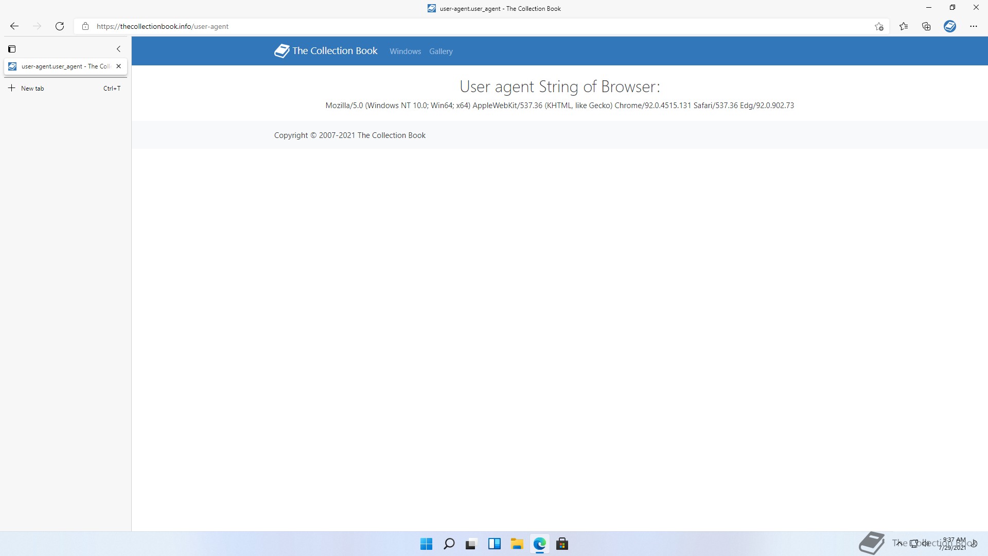Open the Windows Start menu
The image size is (988, 556).
coord(426,544)
